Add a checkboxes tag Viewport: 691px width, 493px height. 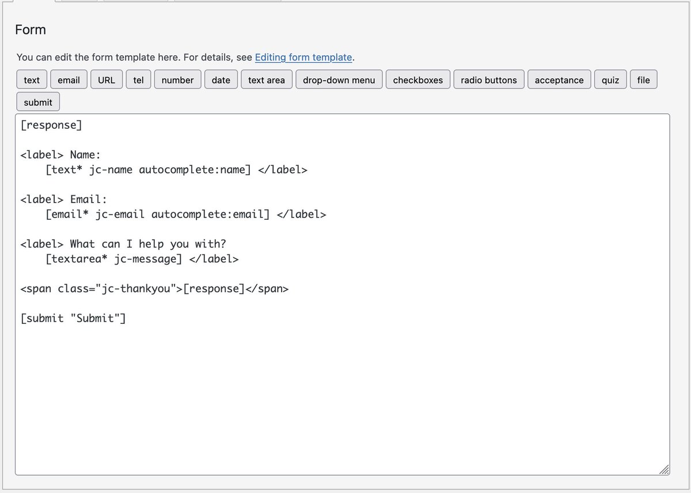pyautogui.click(x=418, y=80)
